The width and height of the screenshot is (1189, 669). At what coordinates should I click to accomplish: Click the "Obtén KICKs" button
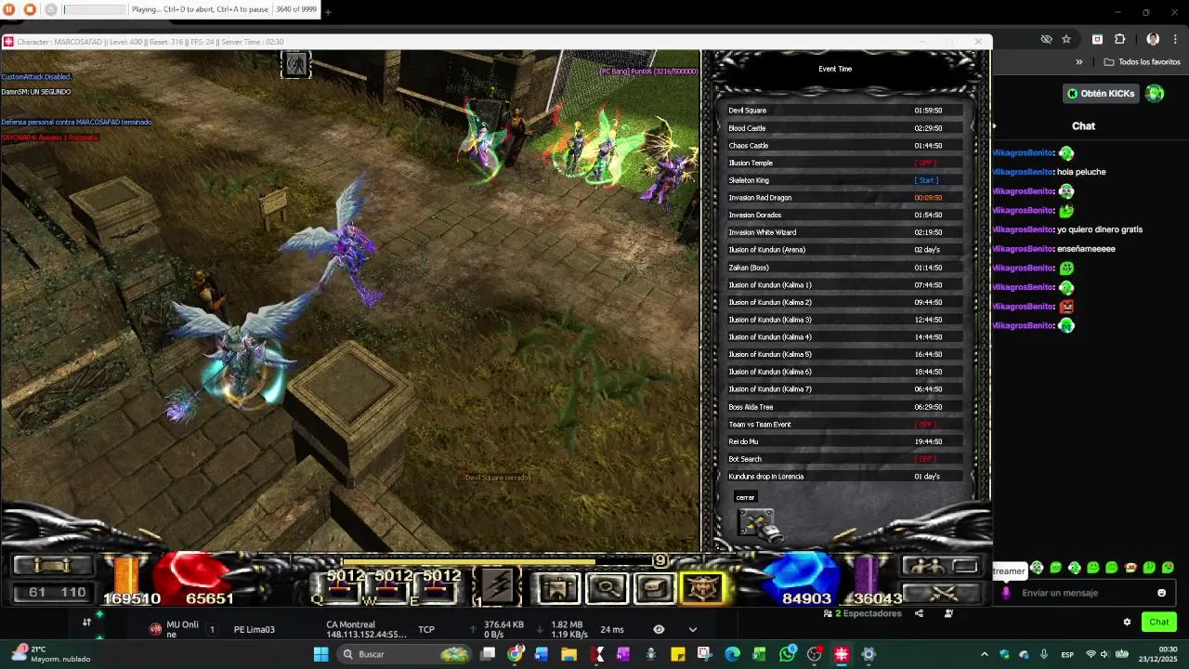1101,94
